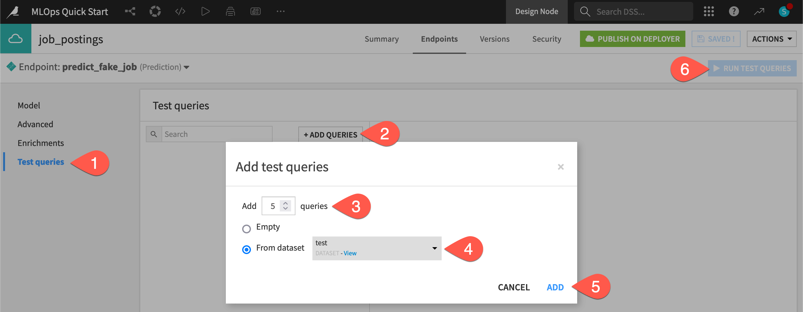Open the stacked deployment icon
This screenshot has height=312, width=803.
coord(231,12)
